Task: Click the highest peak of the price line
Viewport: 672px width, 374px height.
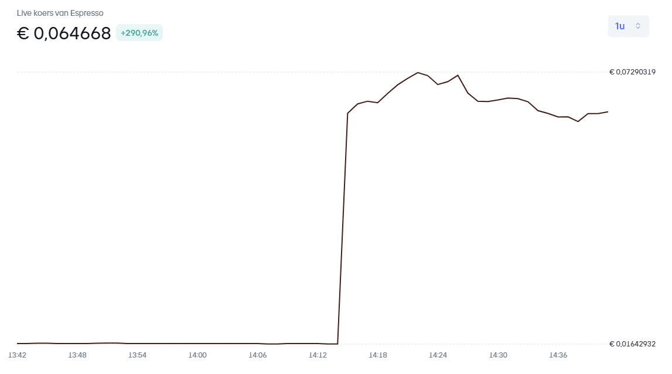Action: click(418, 73)
